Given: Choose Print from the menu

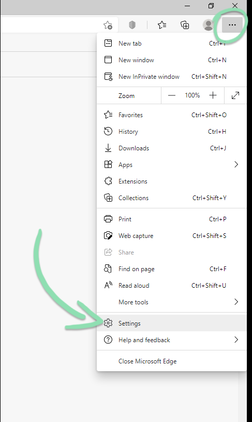Looking at the screenshot, I should 171,219.
